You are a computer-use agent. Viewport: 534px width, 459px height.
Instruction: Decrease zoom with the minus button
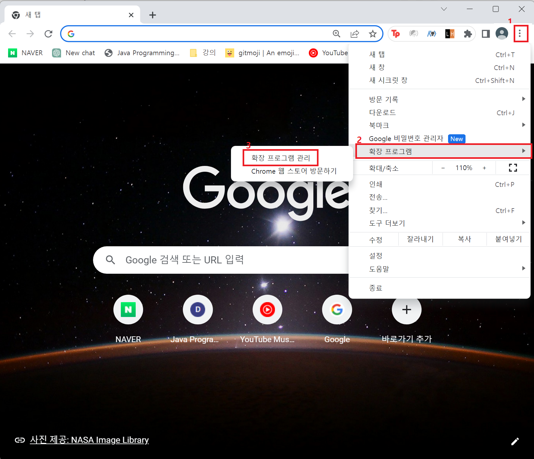point(443,168)
